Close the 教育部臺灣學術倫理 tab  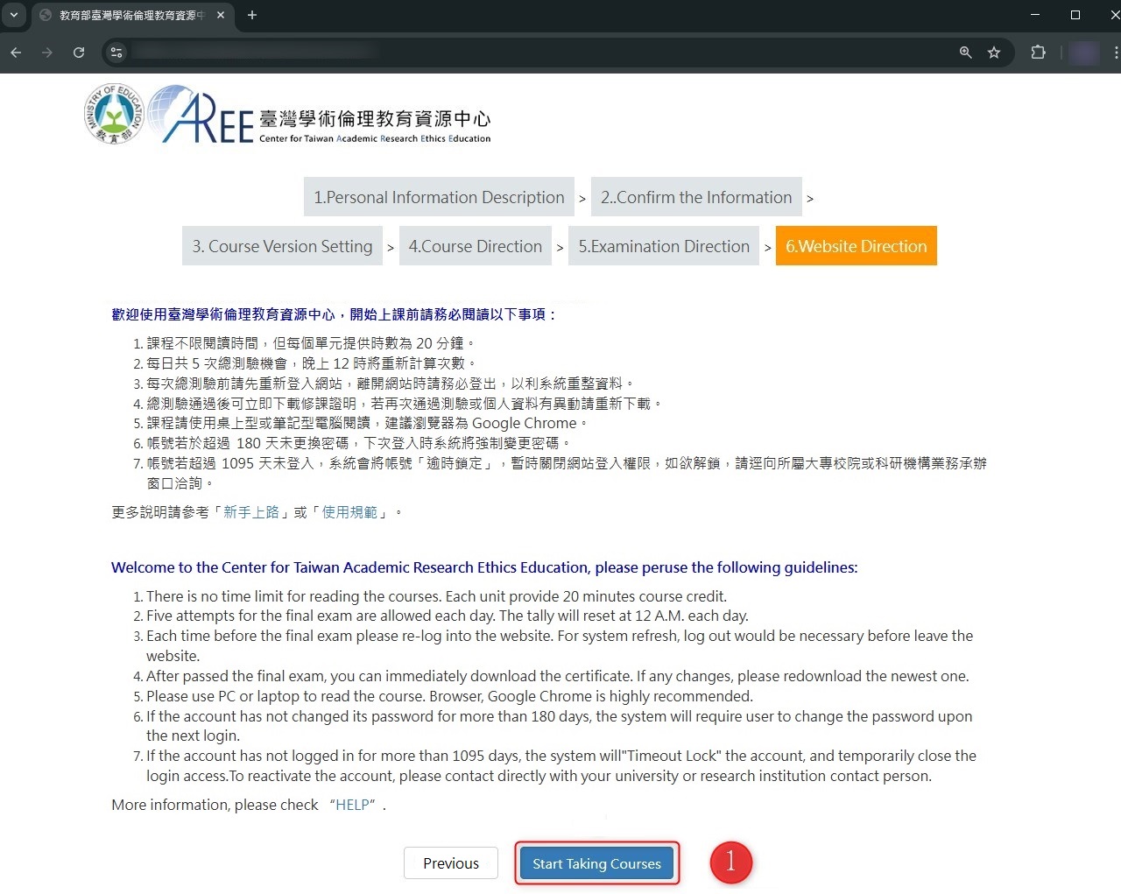pos(221,15)
